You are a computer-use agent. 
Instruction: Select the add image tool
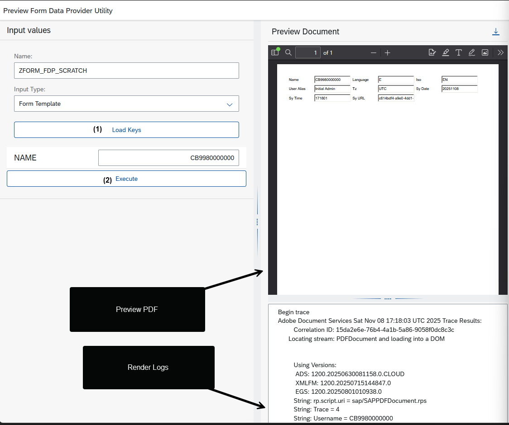(x=485, y=52)
